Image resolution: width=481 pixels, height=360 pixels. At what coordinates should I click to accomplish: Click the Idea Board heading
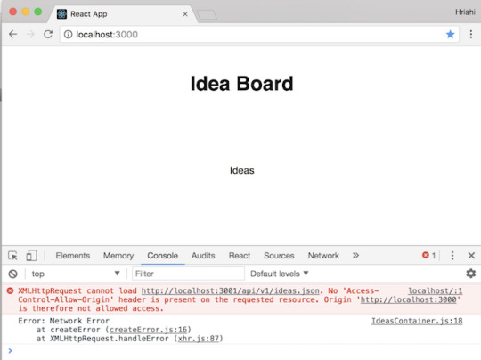coord(241,84)
